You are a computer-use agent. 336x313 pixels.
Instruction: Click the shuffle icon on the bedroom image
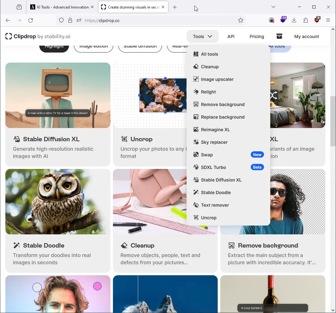(x=274, y=95)
